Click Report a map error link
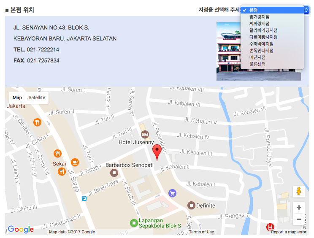Viewport: 314px width, 238px height. 289,232
